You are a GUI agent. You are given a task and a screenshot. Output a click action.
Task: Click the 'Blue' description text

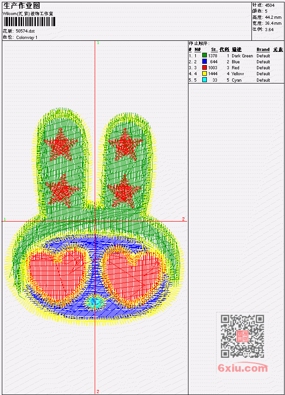[x=236, y=62]
